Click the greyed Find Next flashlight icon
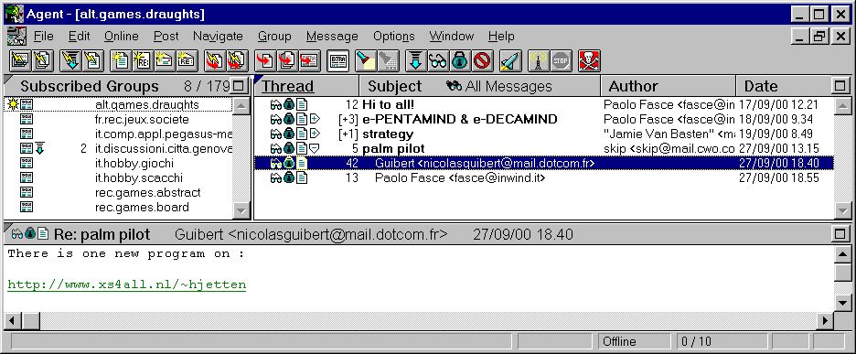This screenshot has width=856, height=354. 388,60
